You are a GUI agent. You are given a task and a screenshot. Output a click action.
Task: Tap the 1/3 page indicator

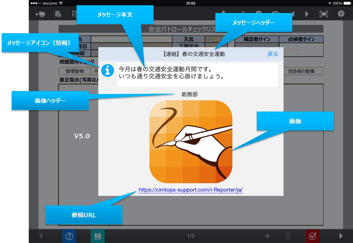pyautogui.click(x=191, y=236)
